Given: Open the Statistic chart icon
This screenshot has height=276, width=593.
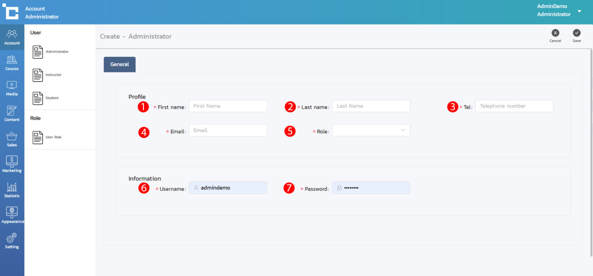Looking at the screenshot, I should (12, 189).
